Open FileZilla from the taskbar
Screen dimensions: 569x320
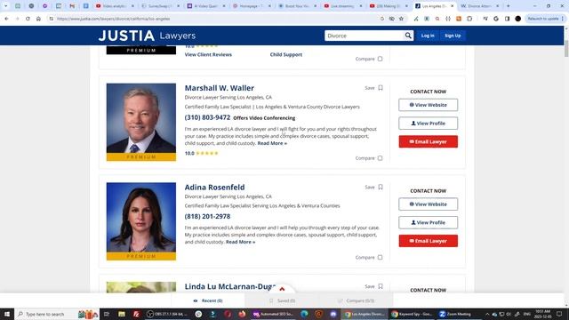(136, 314)
